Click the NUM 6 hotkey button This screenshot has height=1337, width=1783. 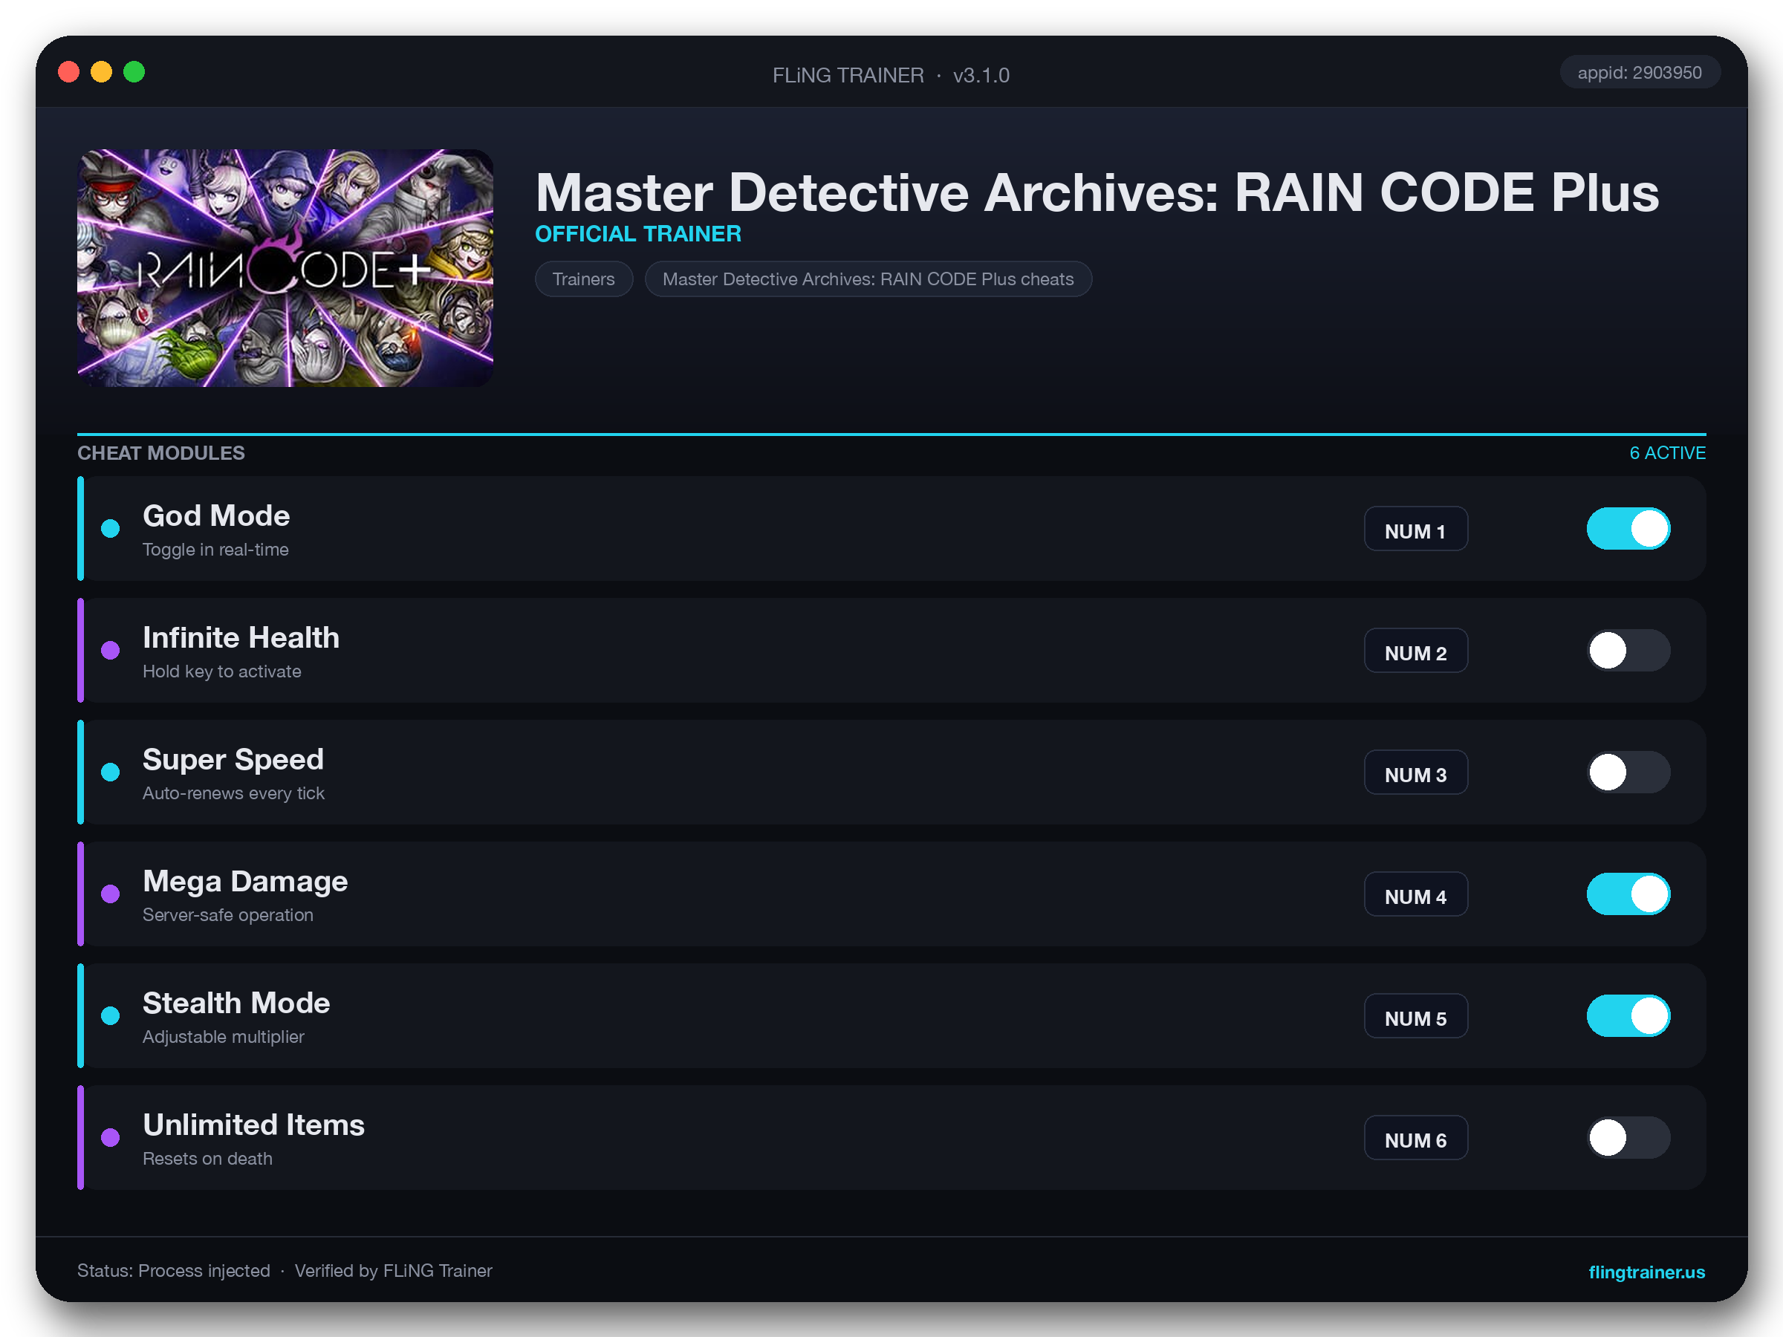tap(1415, 1137)
